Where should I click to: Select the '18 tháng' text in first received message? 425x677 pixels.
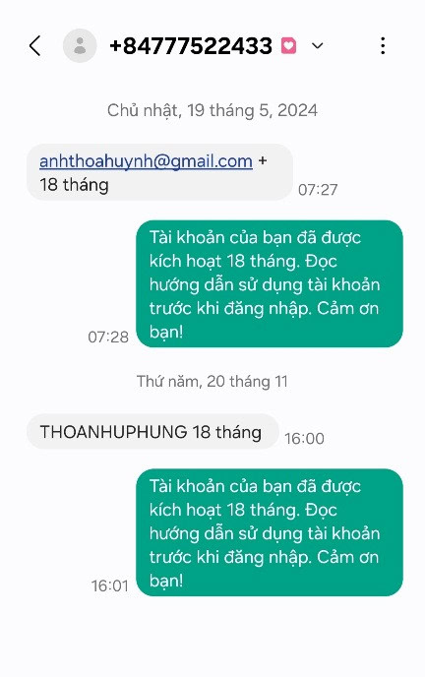(74, 185)
